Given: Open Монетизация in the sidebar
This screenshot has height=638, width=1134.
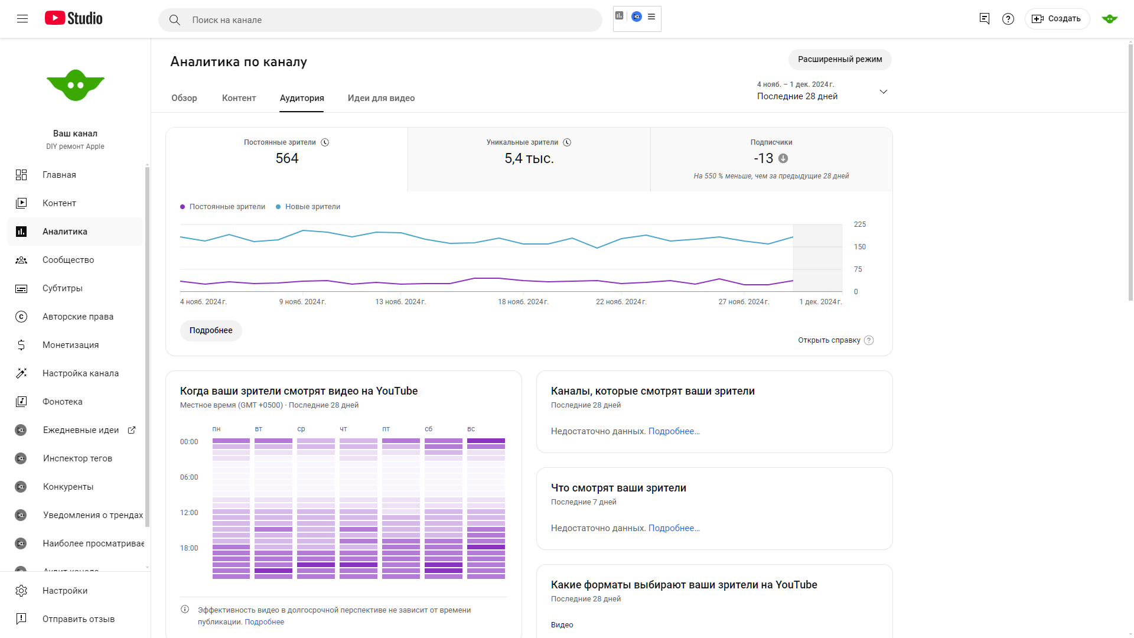Looking at the screenshot, I should [x=76, y=345].
